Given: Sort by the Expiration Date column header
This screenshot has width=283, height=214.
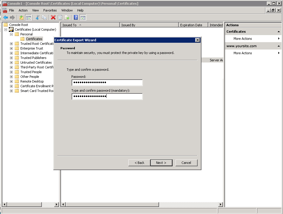Looking at the screenshot, I should point(193,25).
